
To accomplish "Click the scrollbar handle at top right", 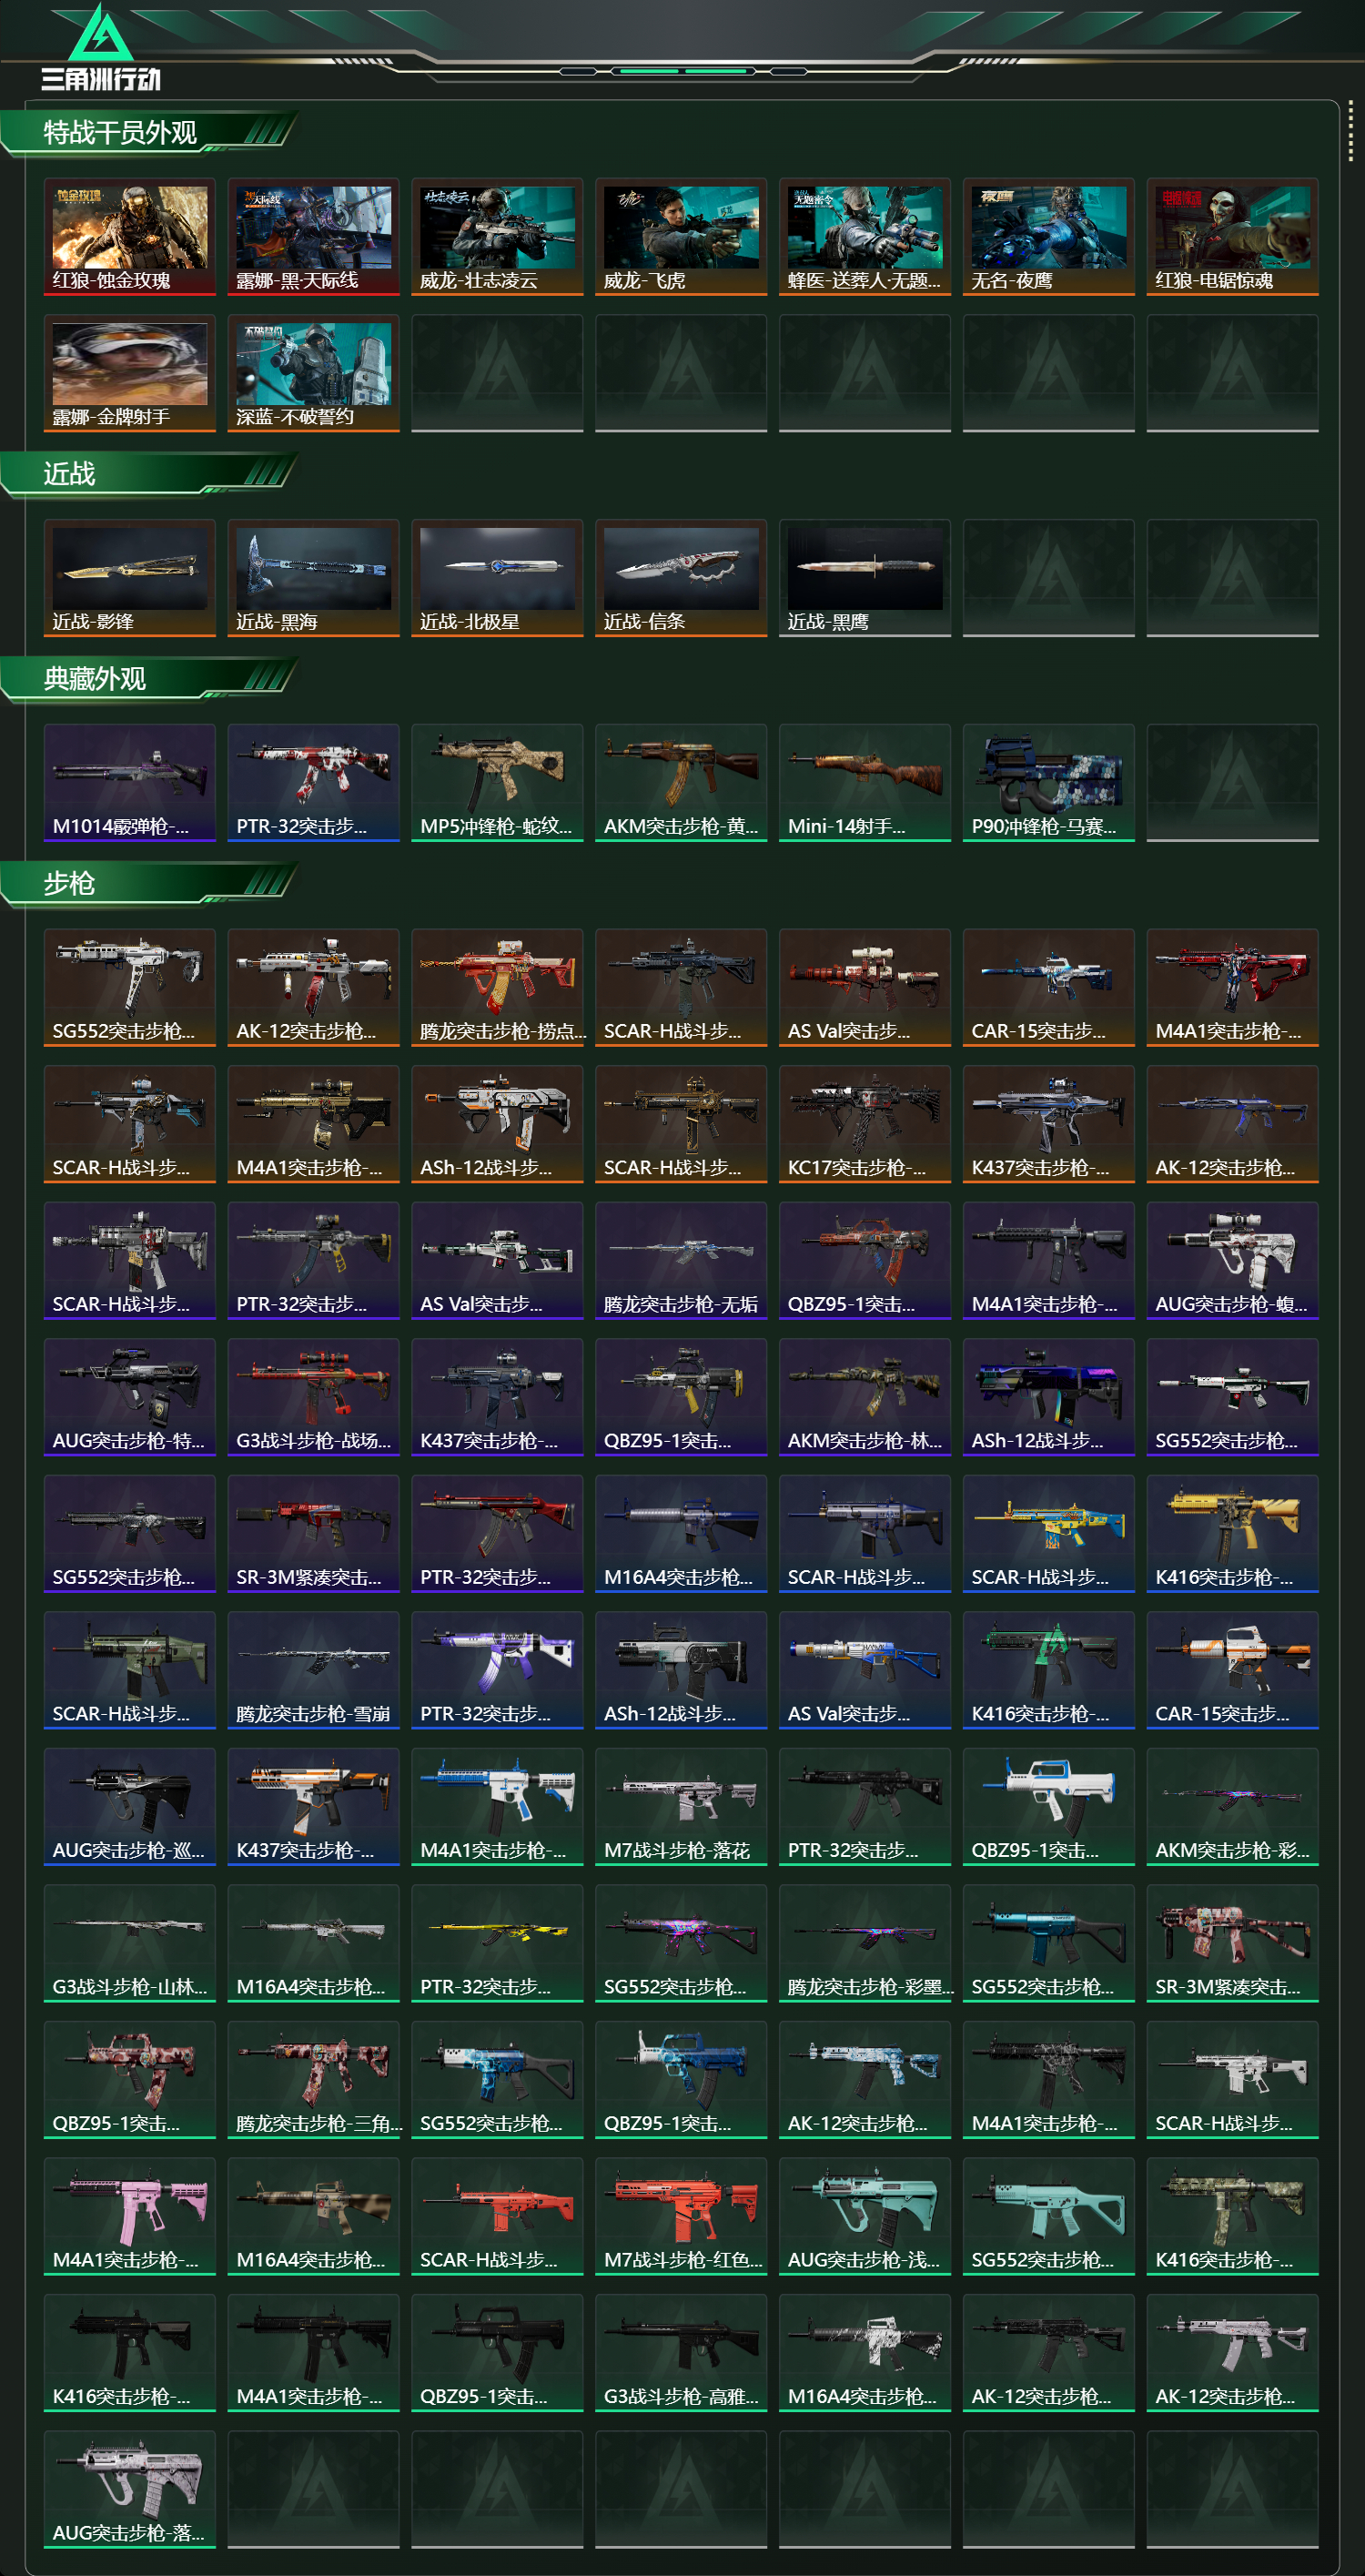I will 1351,130.
